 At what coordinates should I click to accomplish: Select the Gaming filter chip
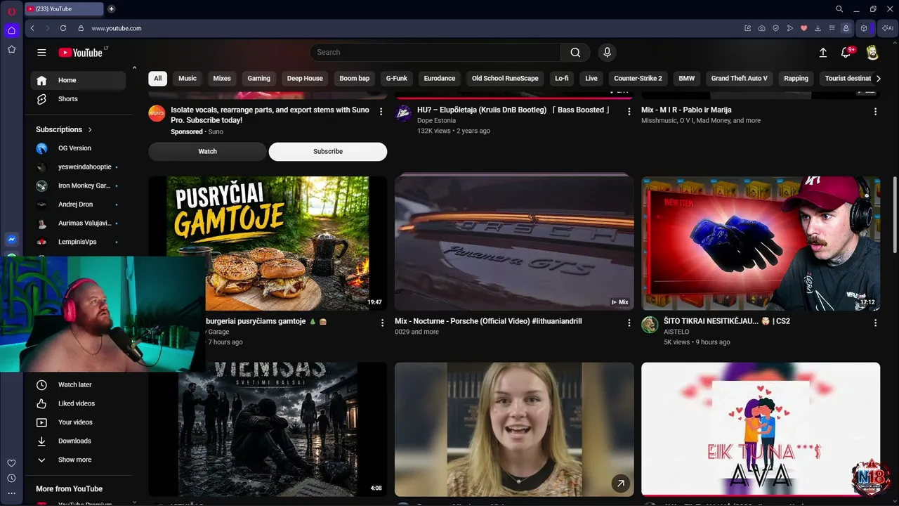click(x=258, y=78)
